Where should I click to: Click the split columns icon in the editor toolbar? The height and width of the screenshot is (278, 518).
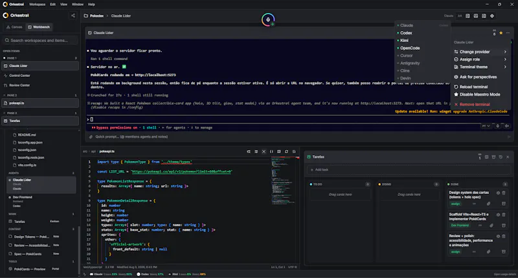pyautogui.click(x=271, y=152)
